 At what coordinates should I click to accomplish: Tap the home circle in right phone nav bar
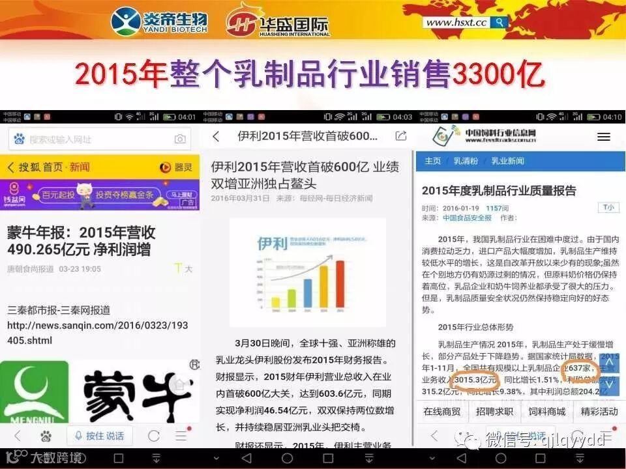click(x=501, y=458)
